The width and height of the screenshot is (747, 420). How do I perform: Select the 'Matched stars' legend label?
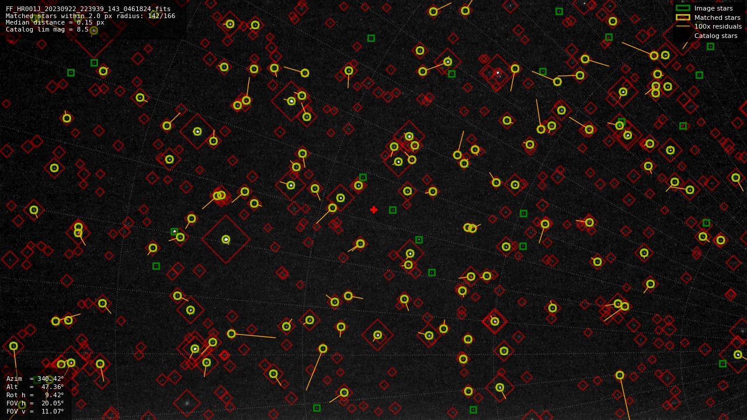tap(717, 18)
